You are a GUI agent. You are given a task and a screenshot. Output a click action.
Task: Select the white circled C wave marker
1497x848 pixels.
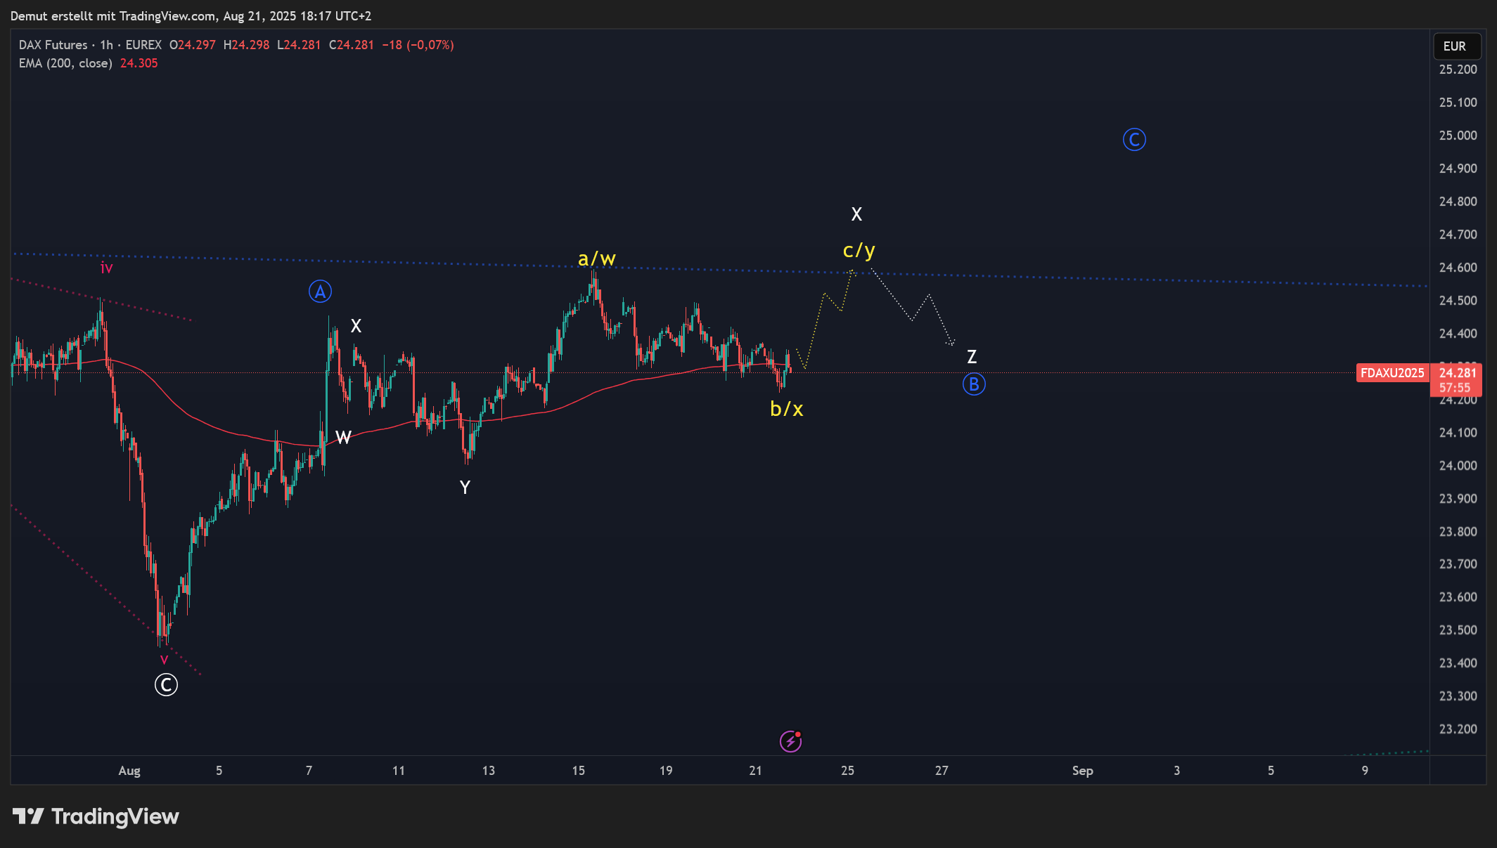(x=166, y=685)
